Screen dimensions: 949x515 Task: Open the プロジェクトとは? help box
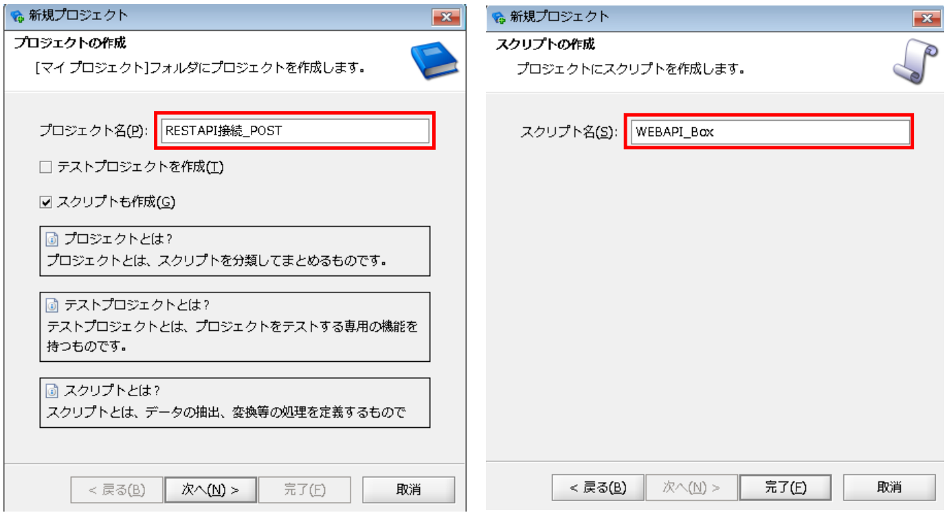pos(235,251)
